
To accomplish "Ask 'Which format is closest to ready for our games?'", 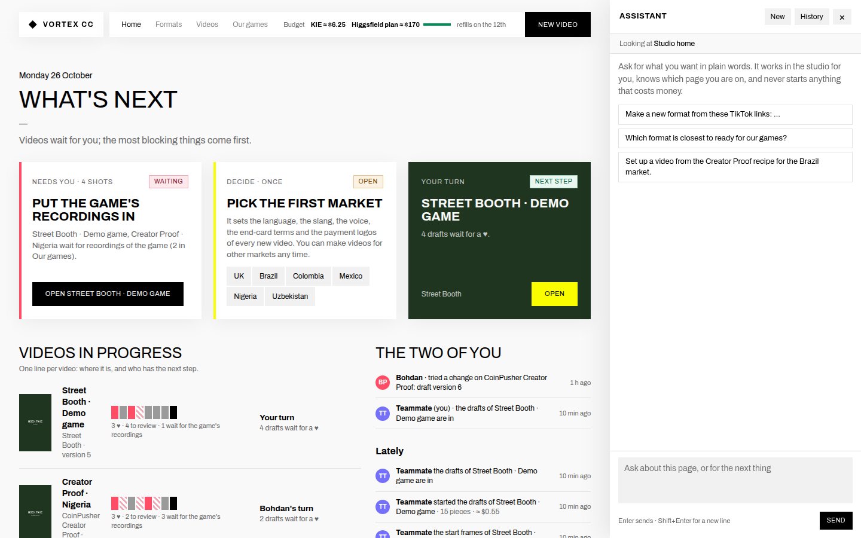I will 735,138.
